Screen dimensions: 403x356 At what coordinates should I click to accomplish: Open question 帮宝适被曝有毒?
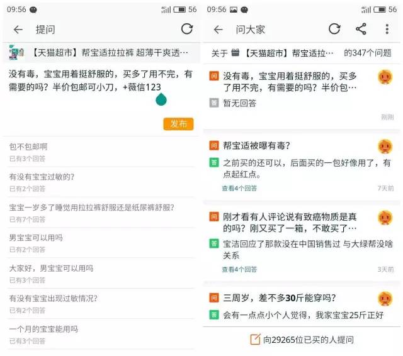256,145
